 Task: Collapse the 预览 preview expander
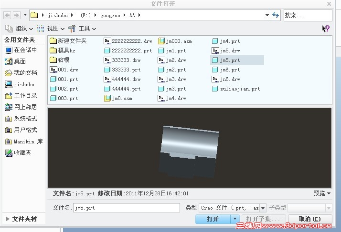322,193
